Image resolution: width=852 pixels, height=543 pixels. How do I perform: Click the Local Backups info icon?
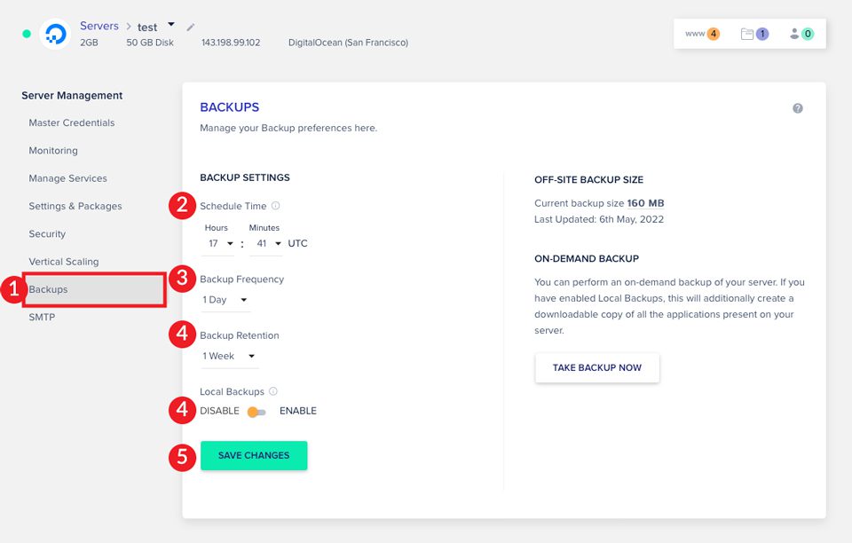point(273,391)
